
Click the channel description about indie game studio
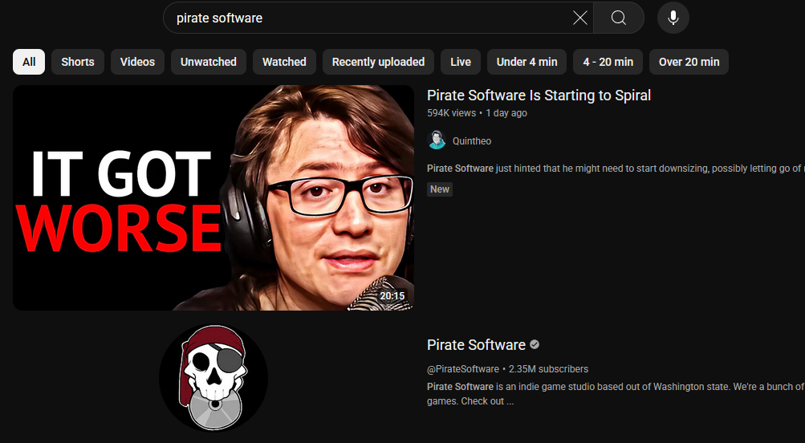point(616,394)
